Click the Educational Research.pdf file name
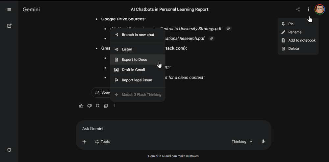329x162 pixels. [185, 38]
